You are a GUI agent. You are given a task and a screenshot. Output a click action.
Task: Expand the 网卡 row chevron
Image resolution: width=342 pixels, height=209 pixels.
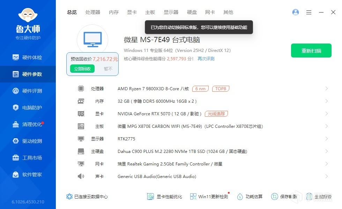click(x=327, y=164)
